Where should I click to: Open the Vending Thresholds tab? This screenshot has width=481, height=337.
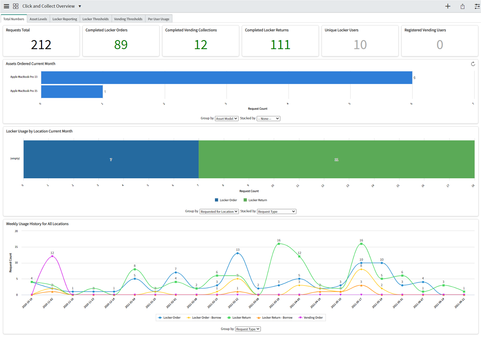point(128,19)
